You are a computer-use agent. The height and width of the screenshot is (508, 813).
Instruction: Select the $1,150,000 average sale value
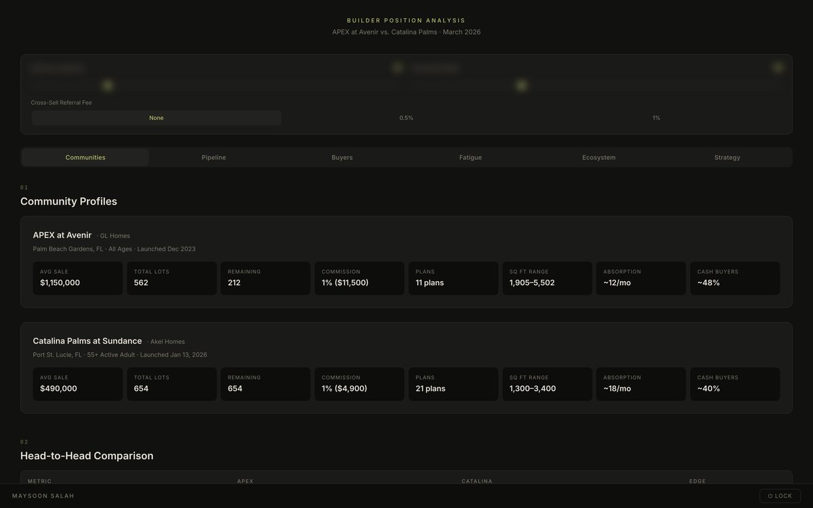(60, 282)
